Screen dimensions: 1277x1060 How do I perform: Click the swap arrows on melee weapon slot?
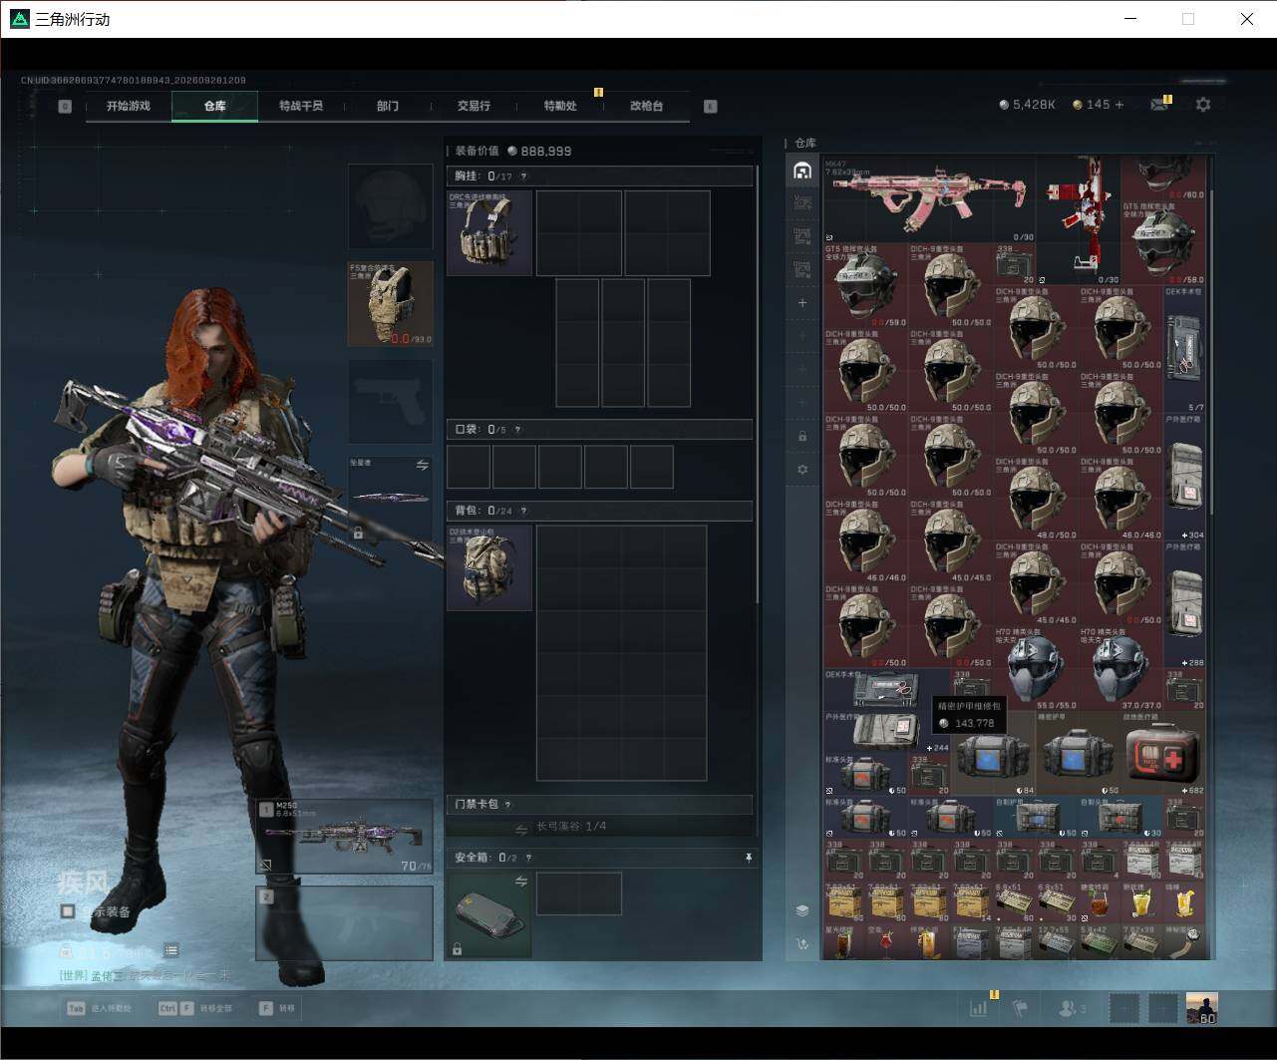coord(423,466)
